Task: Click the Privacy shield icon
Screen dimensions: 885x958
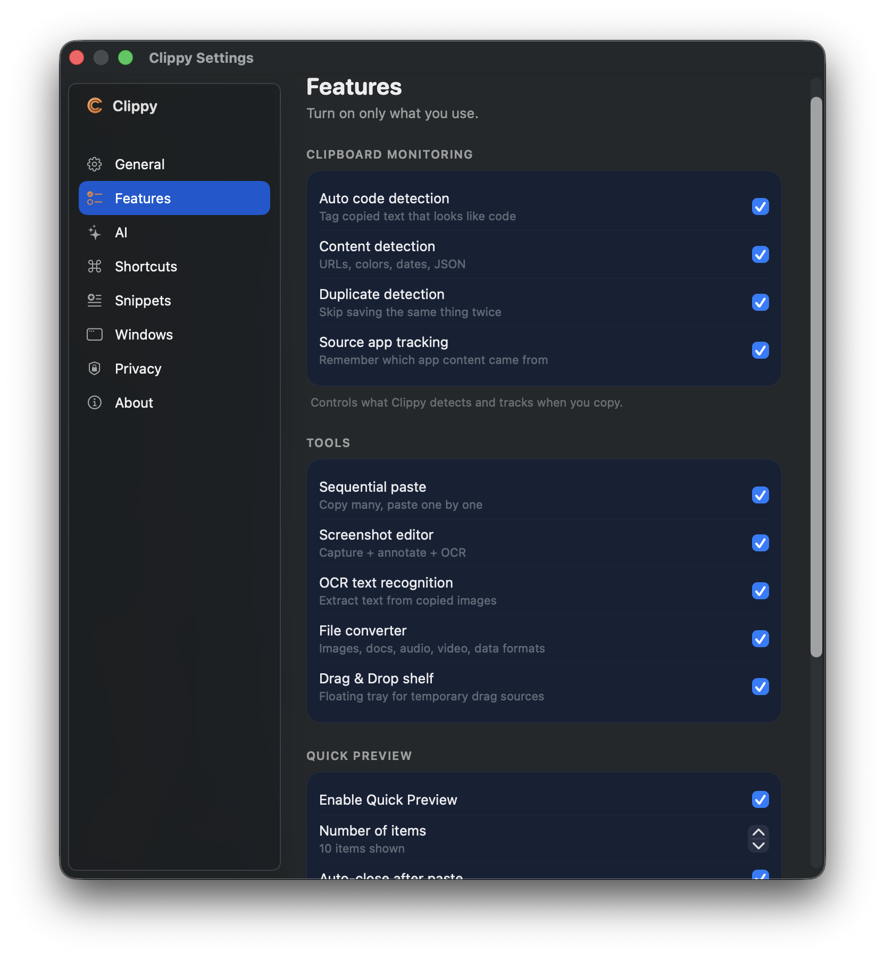Action: (95, 368)
